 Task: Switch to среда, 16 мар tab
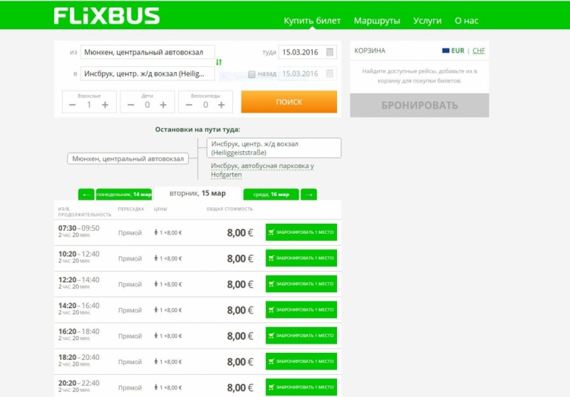(x=271, y=194)
